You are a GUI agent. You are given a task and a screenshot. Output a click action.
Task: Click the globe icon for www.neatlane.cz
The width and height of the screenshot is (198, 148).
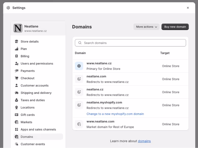pos(79,66)
